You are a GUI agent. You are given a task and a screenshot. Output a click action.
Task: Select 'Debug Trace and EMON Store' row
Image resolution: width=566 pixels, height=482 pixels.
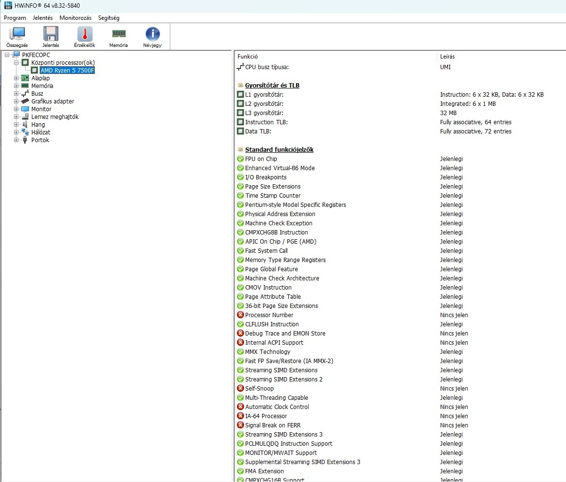401,334
